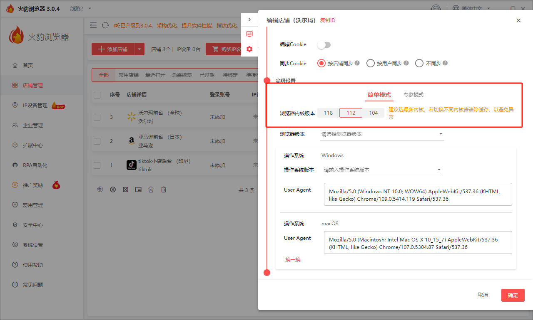The image size is (533, 320).
Task: Switch to the 专家模式 tab
Action: [413, 95]
